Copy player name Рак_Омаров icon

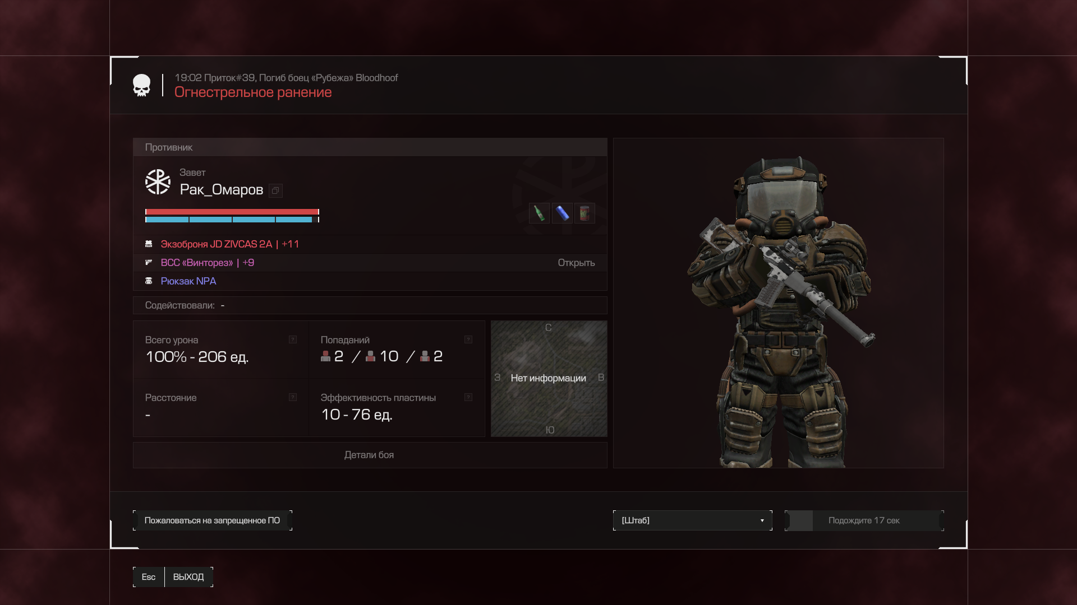tap(275, 190)
